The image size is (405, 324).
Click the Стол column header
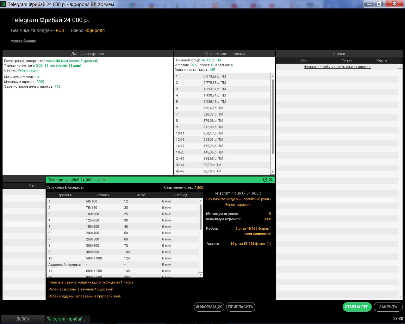tap(33, 186)
